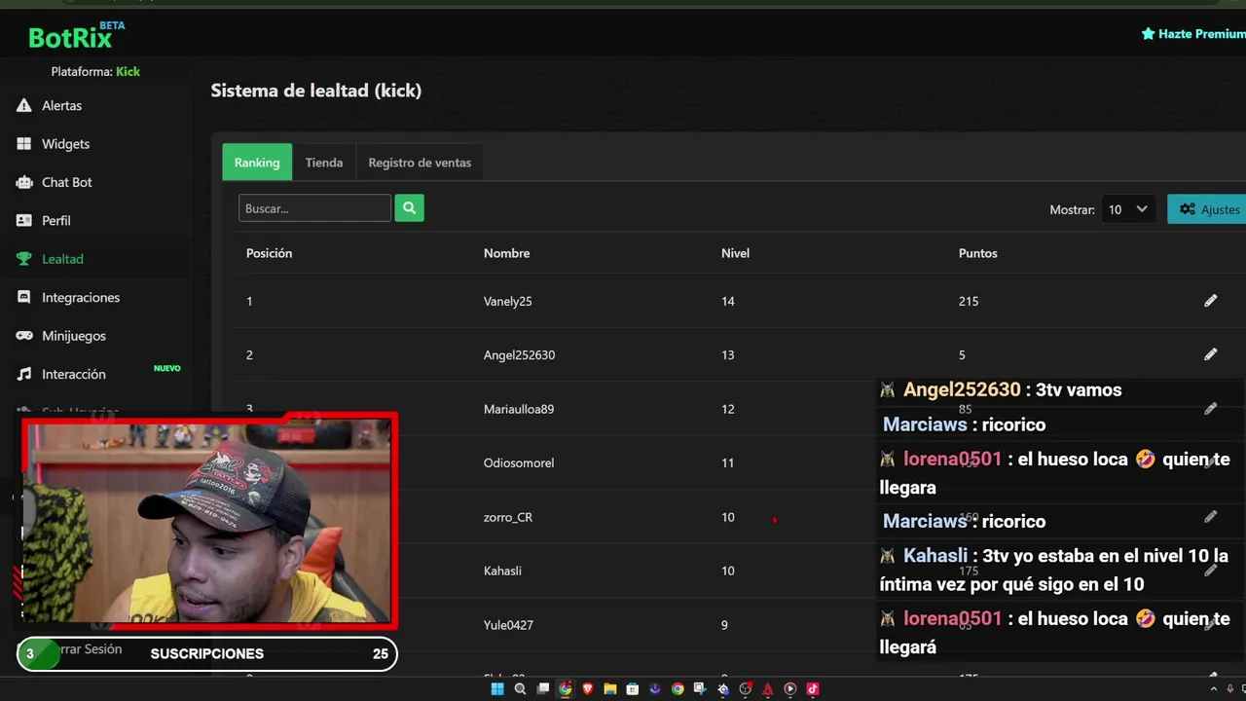The height and width of the screenshot is (701, 1246).
Task: Click the Nivel column header
Action: [735, 253]
